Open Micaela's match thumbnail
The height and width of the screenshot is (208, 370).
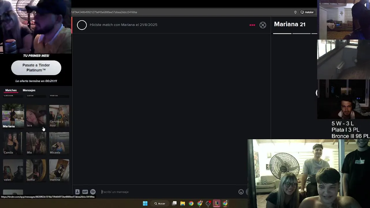click(59, 143)
